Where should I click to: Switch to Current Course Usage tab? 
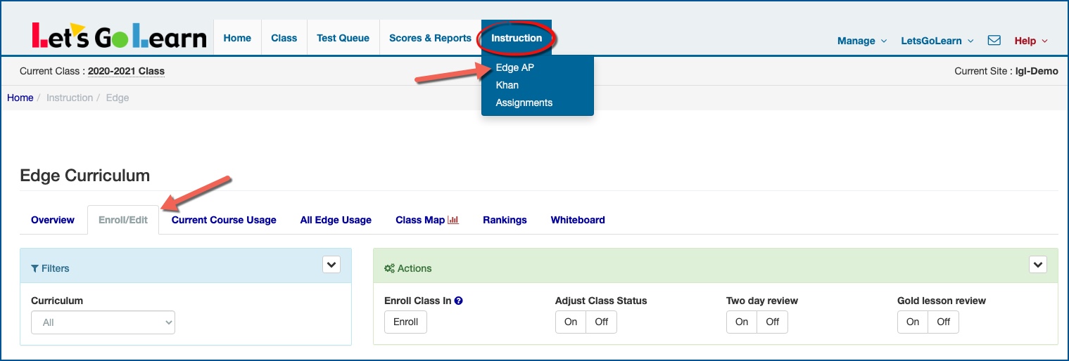pyautogui.click(x=224, y=220)
